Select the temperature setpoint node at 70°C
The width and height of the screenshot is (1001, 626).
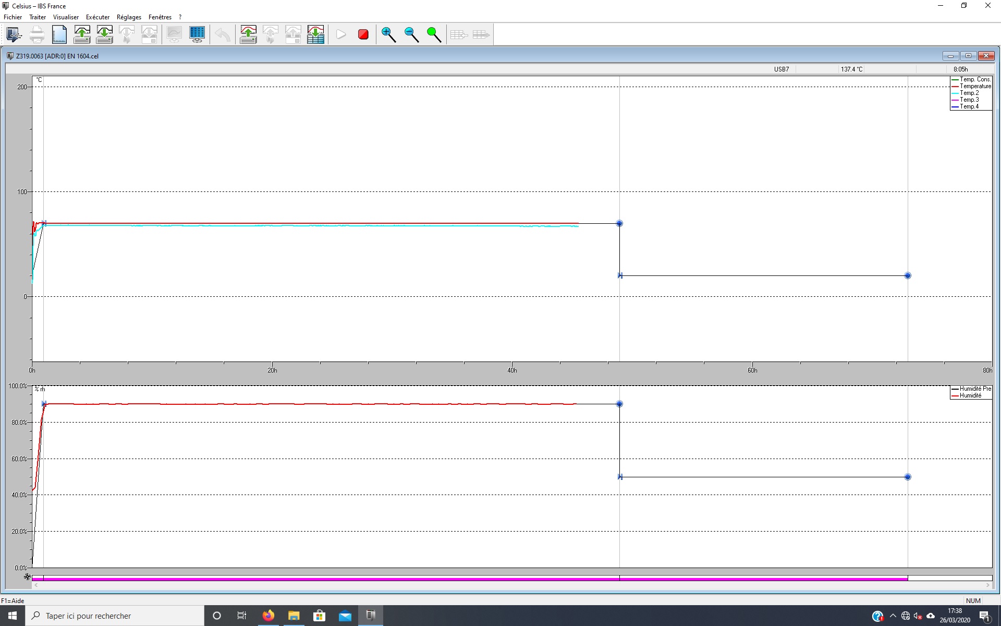pos(619,223)
